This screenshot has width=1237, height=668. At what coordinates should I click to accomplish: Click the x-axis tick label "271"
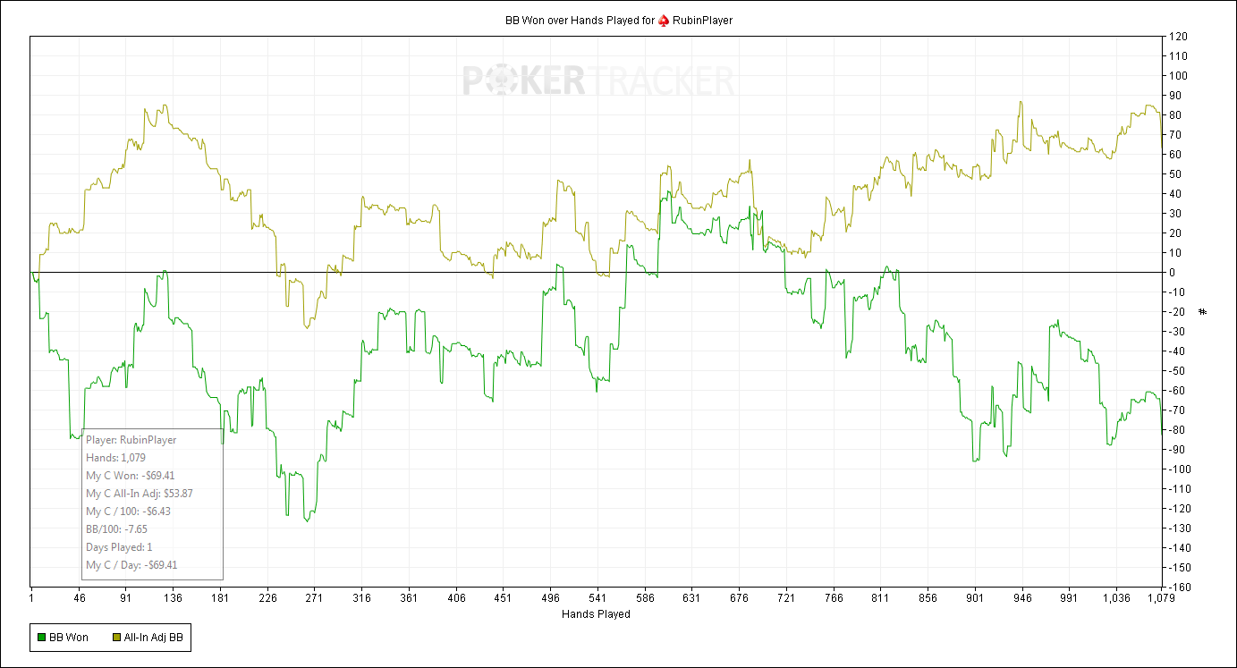click(x=314, y=598)
